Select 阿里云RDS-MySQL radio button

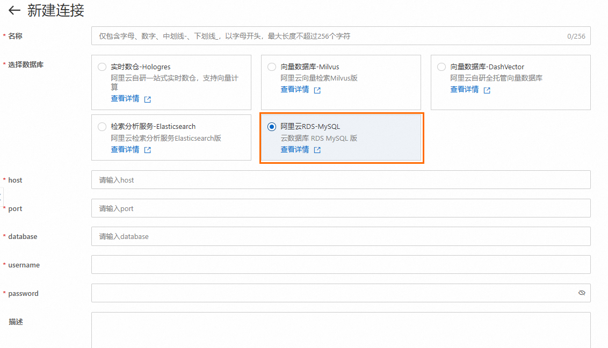click(272, 126)
